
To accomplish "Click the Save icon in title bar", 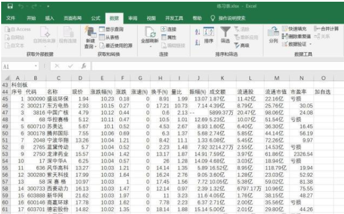I will [10, 6].
